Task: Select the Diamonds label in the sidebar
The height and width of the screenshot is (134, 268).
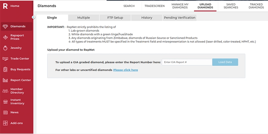Action: pyautogui.click(x=18, y=26)
